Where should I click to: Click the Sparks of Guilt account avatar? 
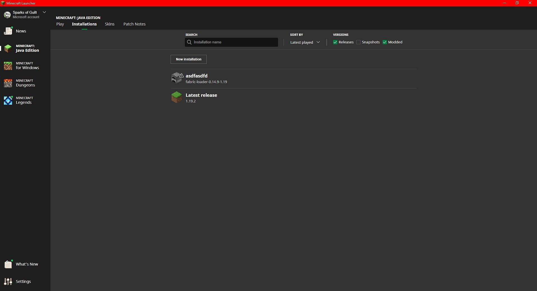[x=7, y=15]
